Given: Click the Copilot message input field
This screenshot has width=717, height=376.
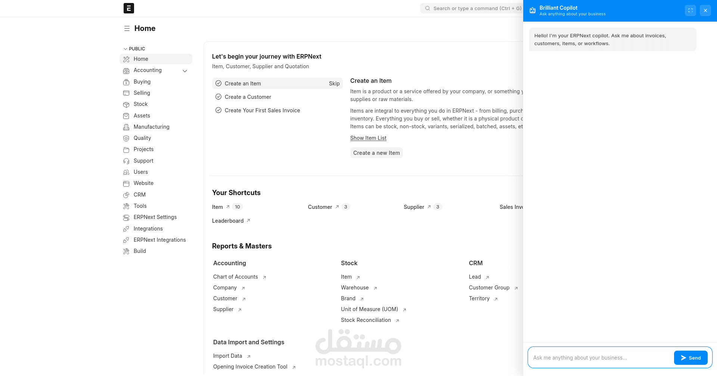Looking at the screenshot, I should click(601, 358).
